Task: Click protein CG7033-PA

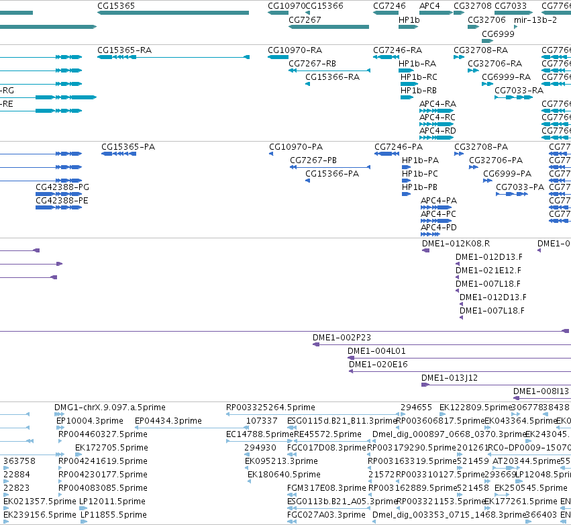Action: pyautogui.click(x=520, y=187)
